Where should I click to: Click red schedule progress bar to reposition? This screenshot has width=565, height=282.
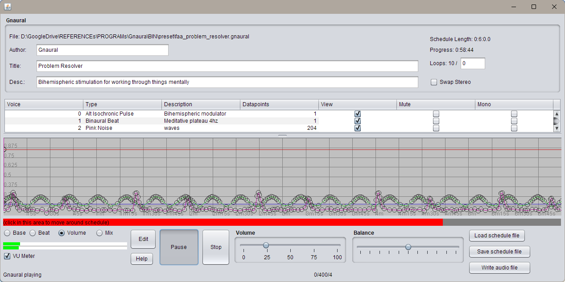[x=223, y=222]
